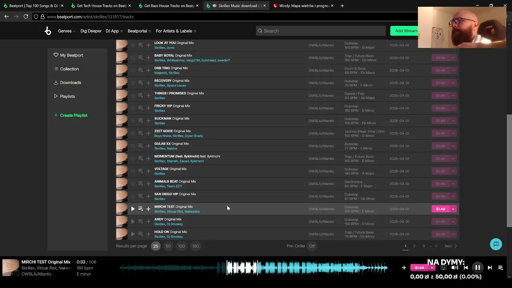Screen dimensions: 512x288
Task: Add SAN DIEGO VIP to queue icon
Action: [x=140, y=196]
